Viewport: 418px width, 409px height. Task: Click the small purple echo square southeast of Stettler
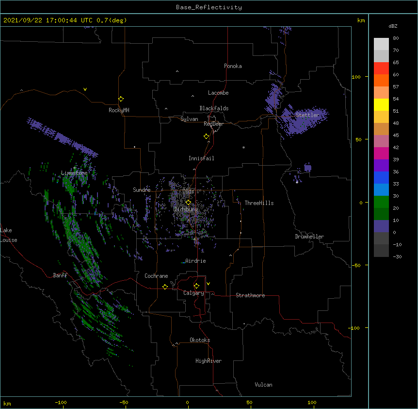(x=307, y=168)
